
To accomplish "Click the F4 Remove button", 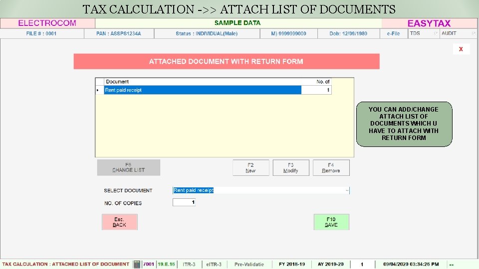I will (331, 168).
